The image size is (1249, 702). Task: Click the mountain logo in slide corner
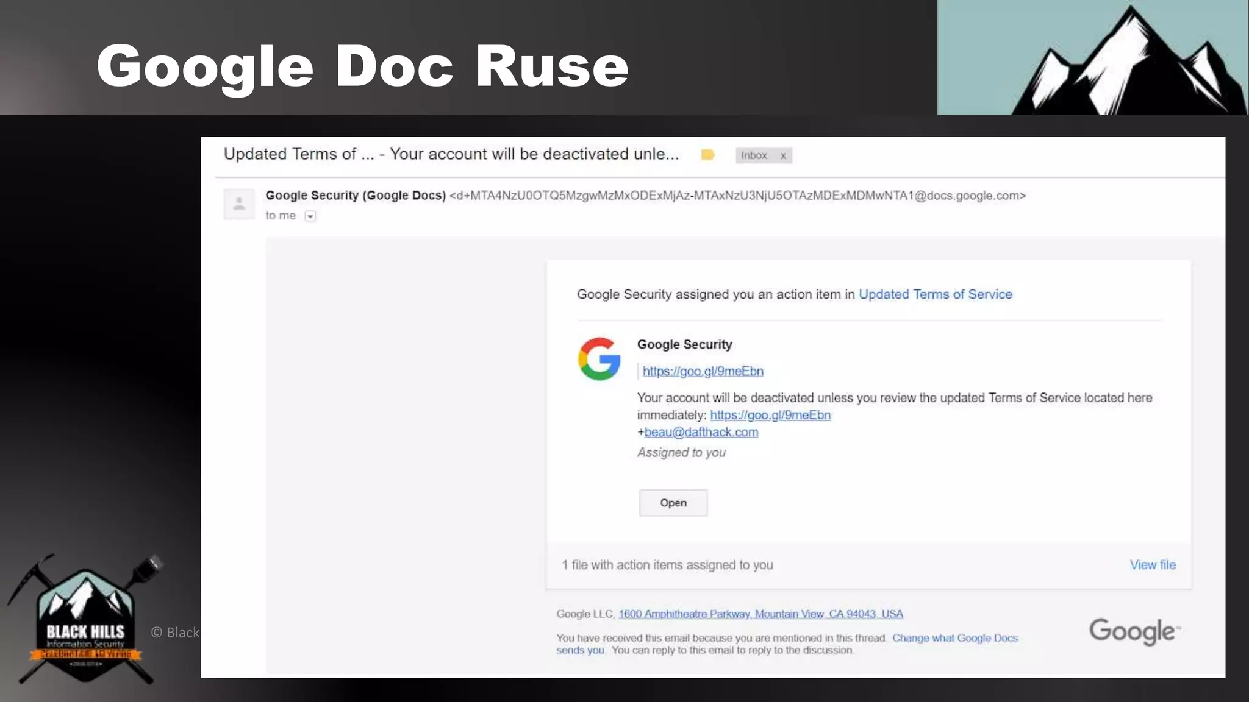[x=1093, y=57]
